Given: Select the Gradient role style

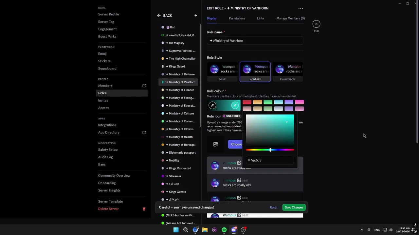Looking at the screenshot, I should 255,72.
